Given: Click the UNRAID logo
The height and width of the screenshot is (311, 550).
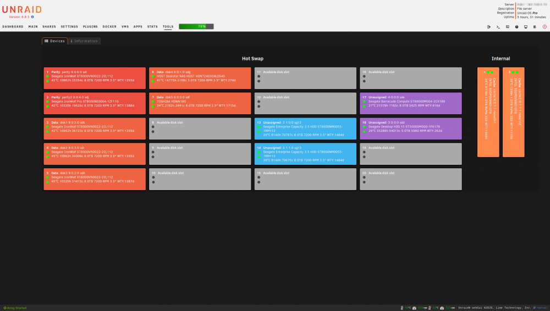Looking at the screenshot, I should tap(22, 9).
